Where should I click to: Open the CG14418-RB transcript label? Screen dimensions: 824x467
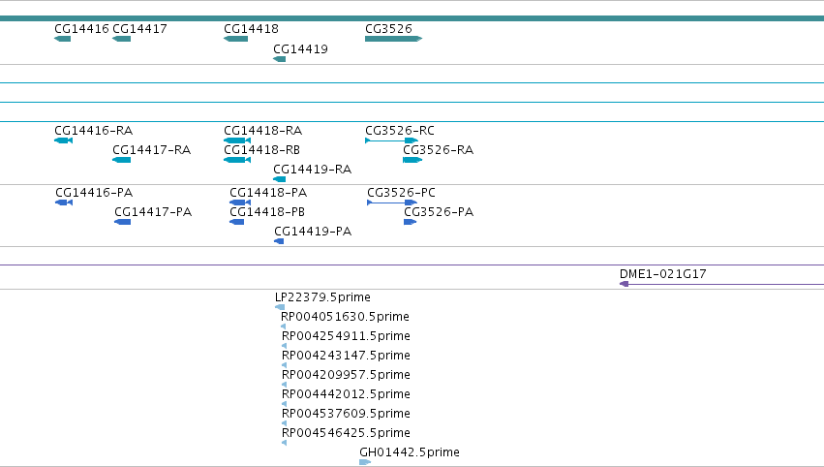(x=261, y=150)
